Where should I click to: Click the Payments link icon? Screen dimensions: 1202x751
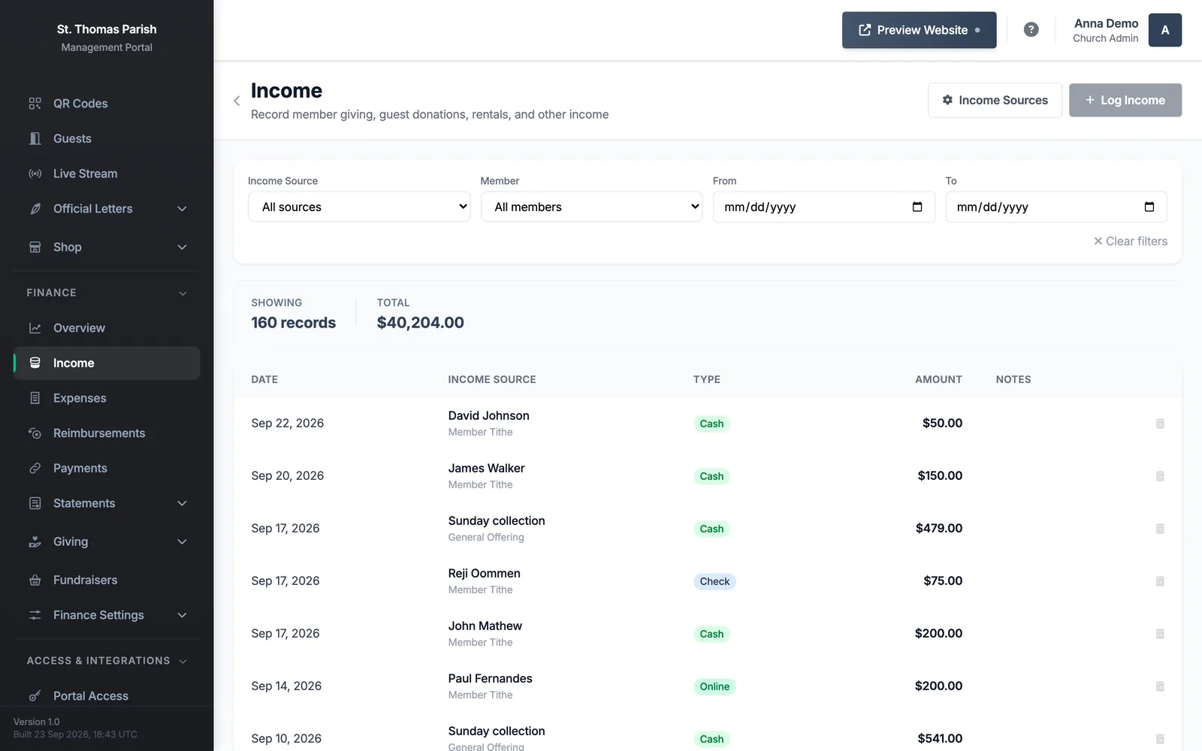pyautogui.click(x=35, y=468)
